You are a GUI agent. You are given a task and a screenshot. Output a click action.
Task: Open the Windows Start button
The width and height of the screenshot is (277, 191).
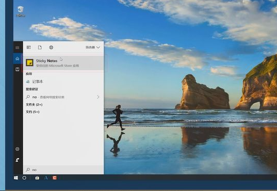(x=16, y=178)
